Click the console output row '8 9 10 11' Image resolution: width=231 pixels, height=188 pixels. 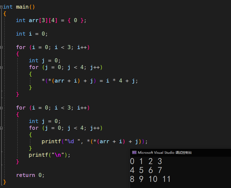150,179
